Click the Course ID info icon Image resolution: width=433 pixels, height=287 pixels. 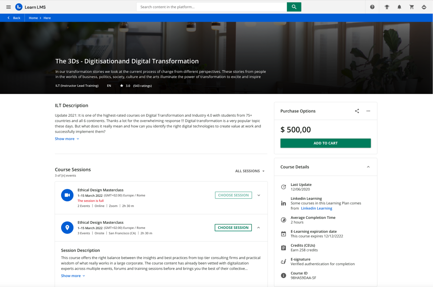(x=283, y=275)
